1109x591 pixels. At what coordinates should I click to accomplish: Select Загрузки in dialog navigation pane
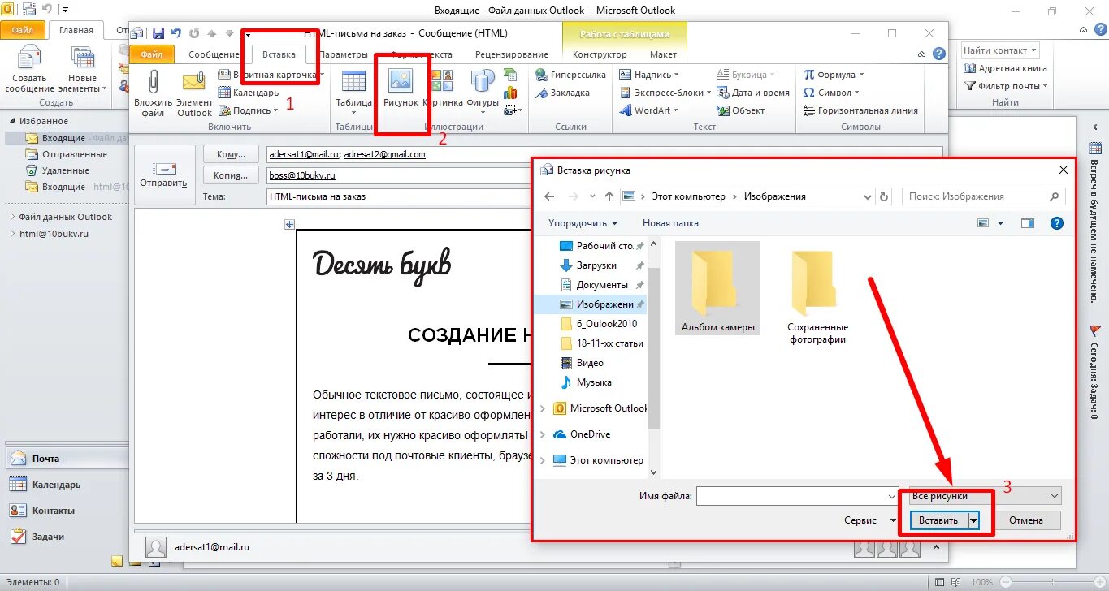(x=597, y=265)
